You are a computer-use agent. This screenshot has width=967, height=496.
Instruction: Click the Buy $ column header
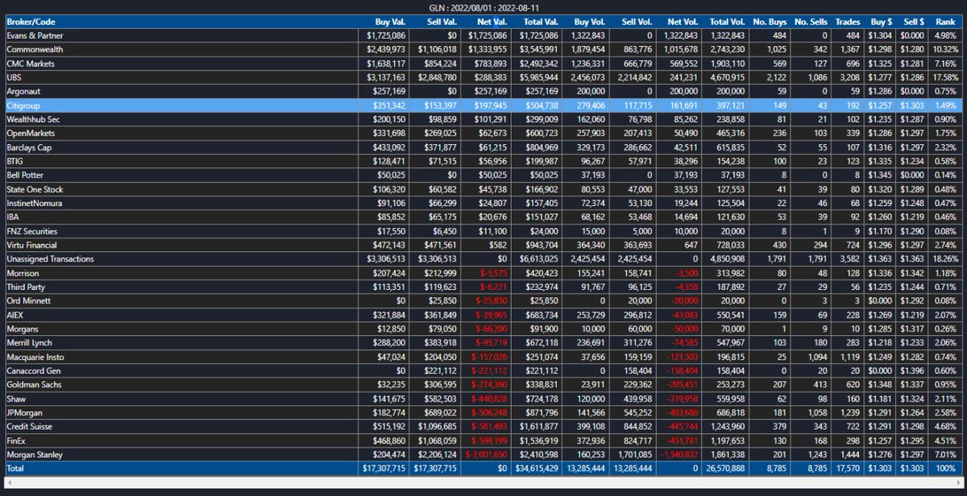tap(882, 22)
